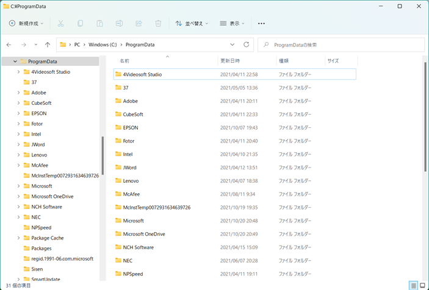Screen dimensions: 429x290
Task: Click the search magnifier icon
Action: (x=266, y=45)
